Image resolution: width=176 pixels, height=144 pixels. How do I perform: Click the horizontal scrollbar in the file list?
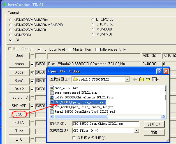point(81,116)
